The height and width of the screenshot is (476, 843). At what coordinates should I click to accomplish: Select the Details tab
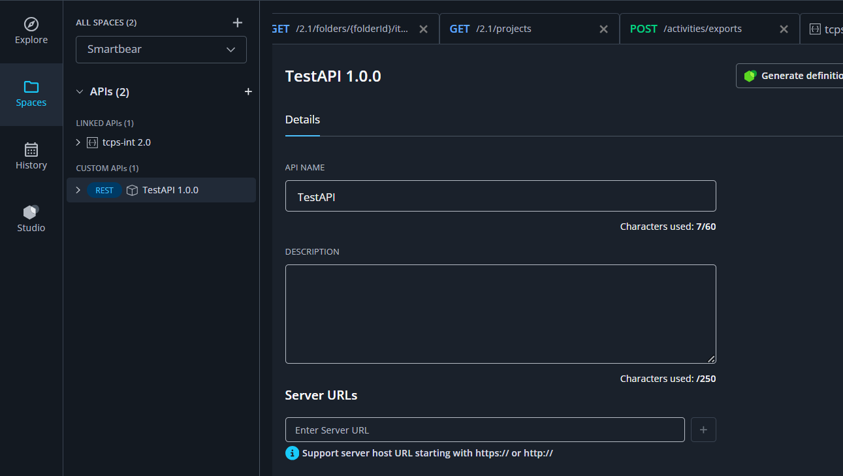(302, 120)
